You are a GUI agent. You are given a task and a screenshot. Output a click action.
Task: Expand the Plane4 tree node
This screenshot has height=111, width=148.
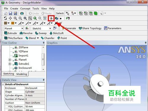[x=10, y=60]
